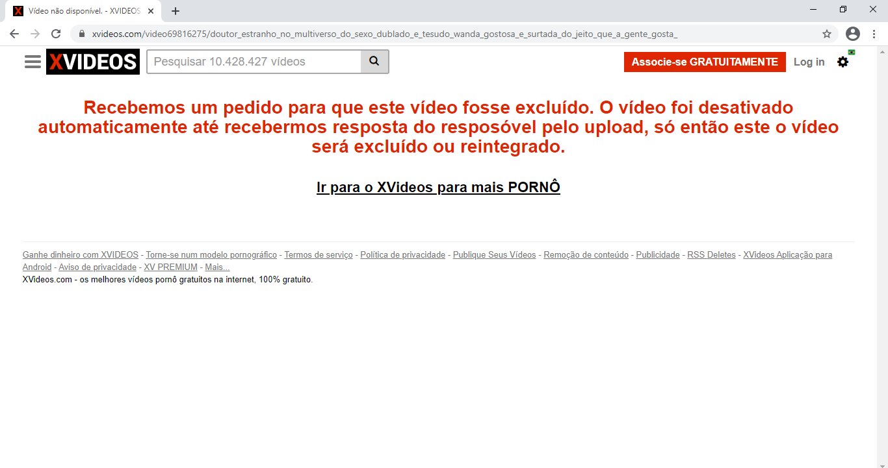Open the 'Termos de serviço' footer link

pyautogui.click(x=319, y=255)
